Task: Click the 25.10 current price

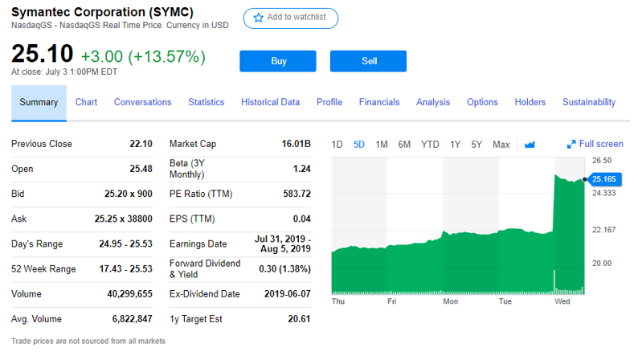Action: (43, 54)
